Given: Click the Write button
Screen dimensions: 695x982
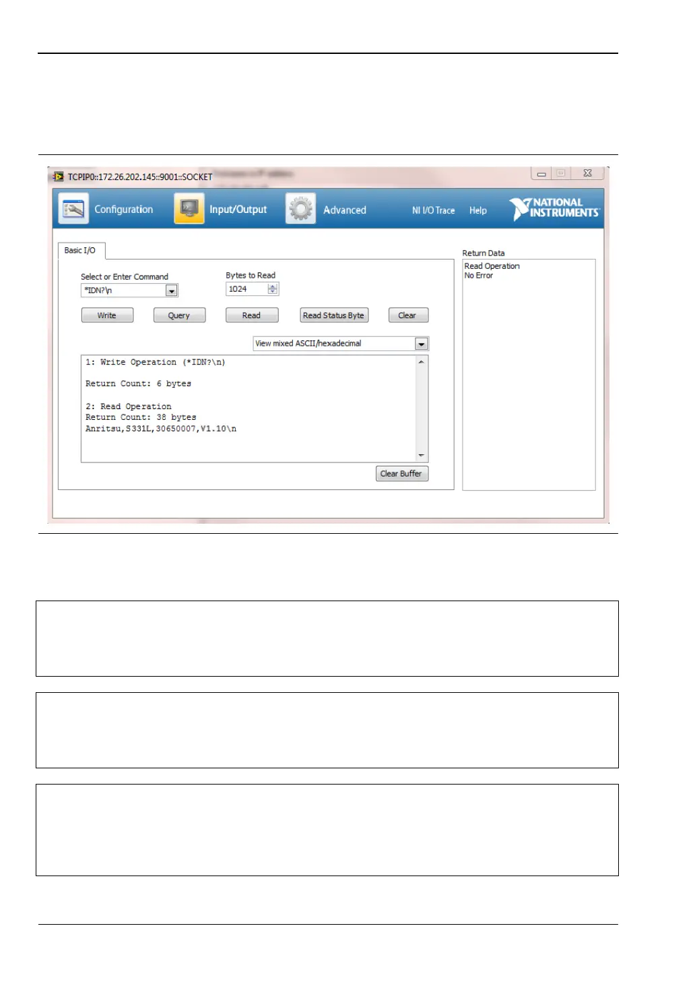Looking at the screenshot, I should pos(107,315).
